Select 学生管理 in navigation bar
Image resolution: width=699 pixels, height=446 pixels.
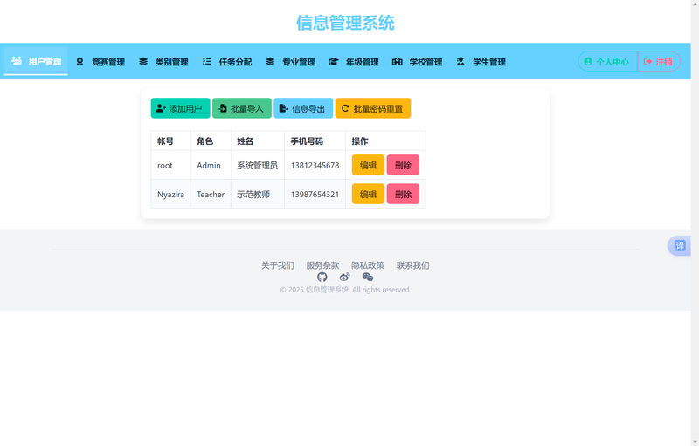(481, 62)
